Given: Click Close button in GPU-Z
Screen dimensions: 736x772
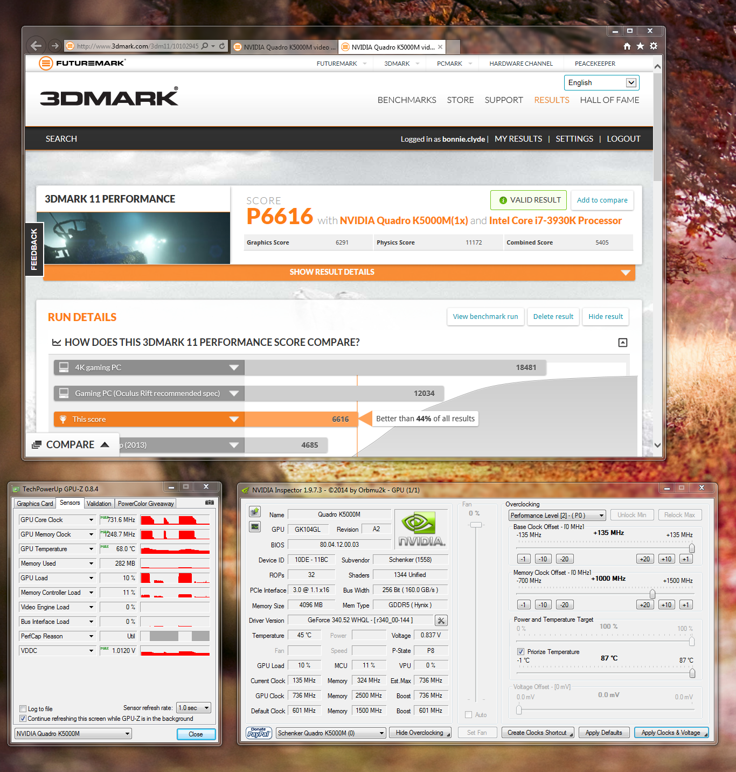Looking at the screenshot, I should (196, 734).
